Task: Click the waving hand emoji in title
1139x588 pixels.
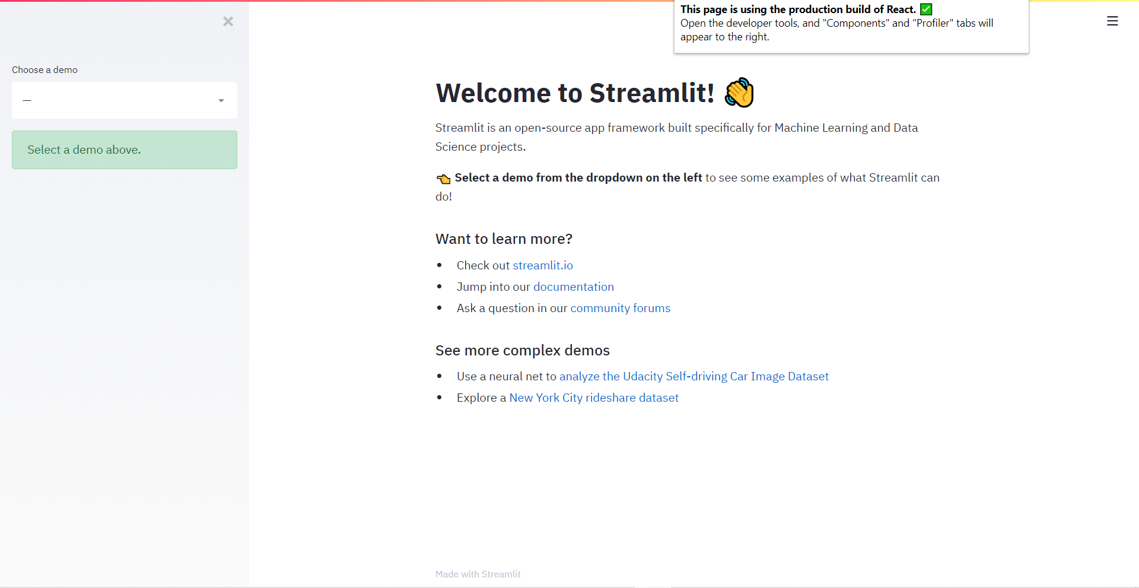Action: 739,93
